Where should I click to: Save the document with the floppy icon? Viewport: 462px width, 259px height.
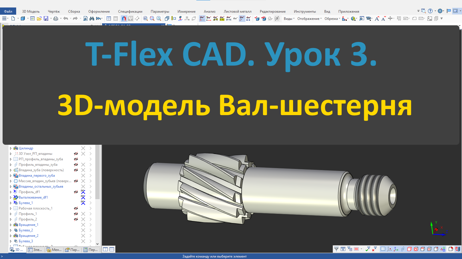(46, 18)
